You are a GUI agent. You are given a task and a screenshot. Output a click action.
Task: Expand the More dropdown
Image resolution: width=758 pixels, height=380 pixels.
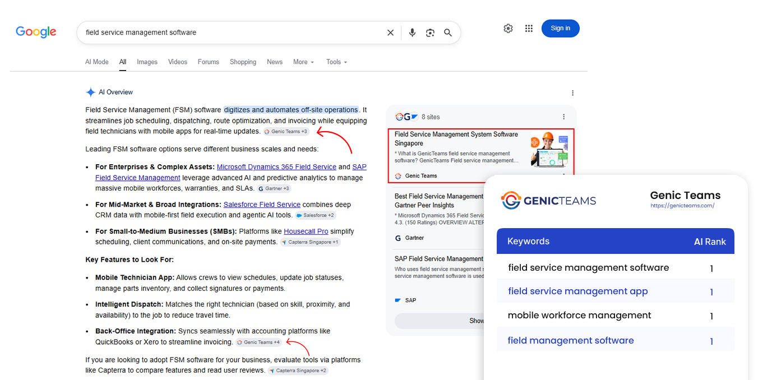(x=303, y=62)
